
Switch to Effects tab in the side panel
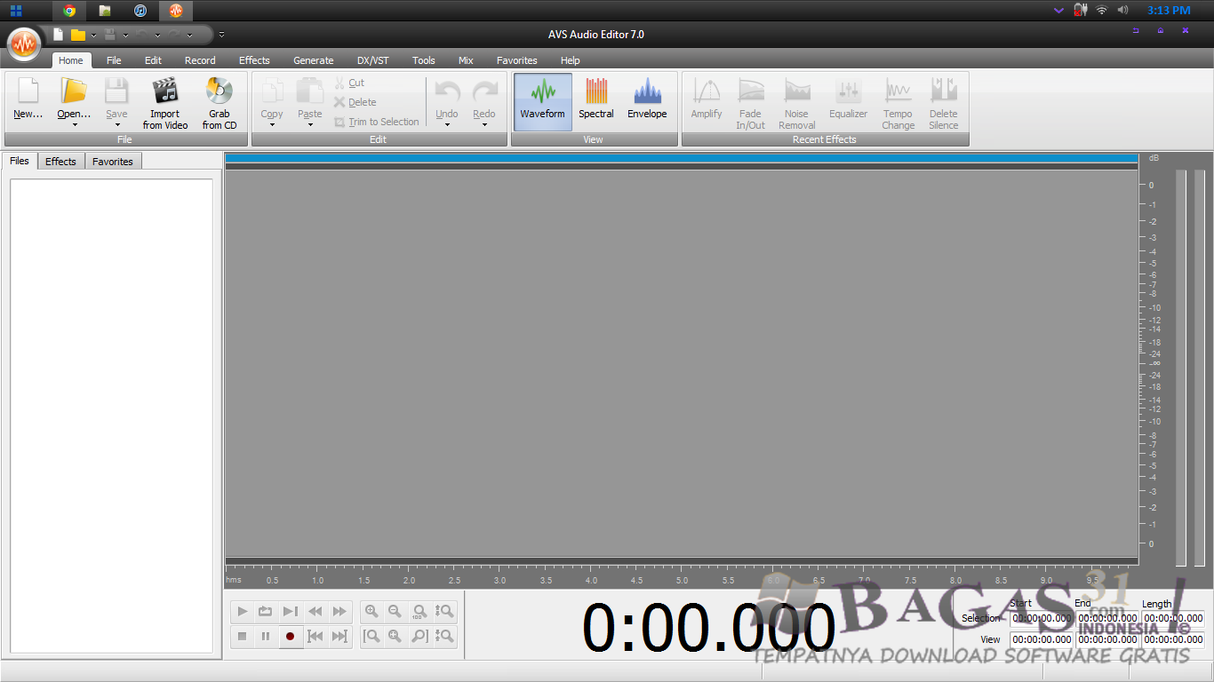click(60, 161)
